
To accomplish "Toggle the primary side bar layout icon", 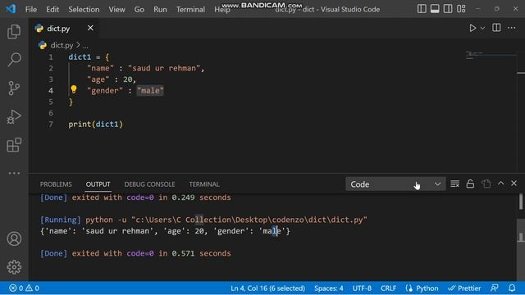I will click(422, 9).
